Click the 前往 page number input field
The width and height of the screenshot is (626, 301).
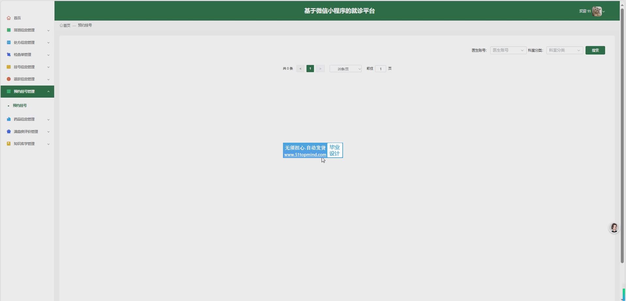(380, 69)
